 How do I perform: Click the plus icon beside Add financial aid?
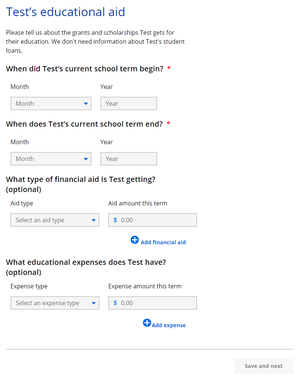tap(135, 240)
